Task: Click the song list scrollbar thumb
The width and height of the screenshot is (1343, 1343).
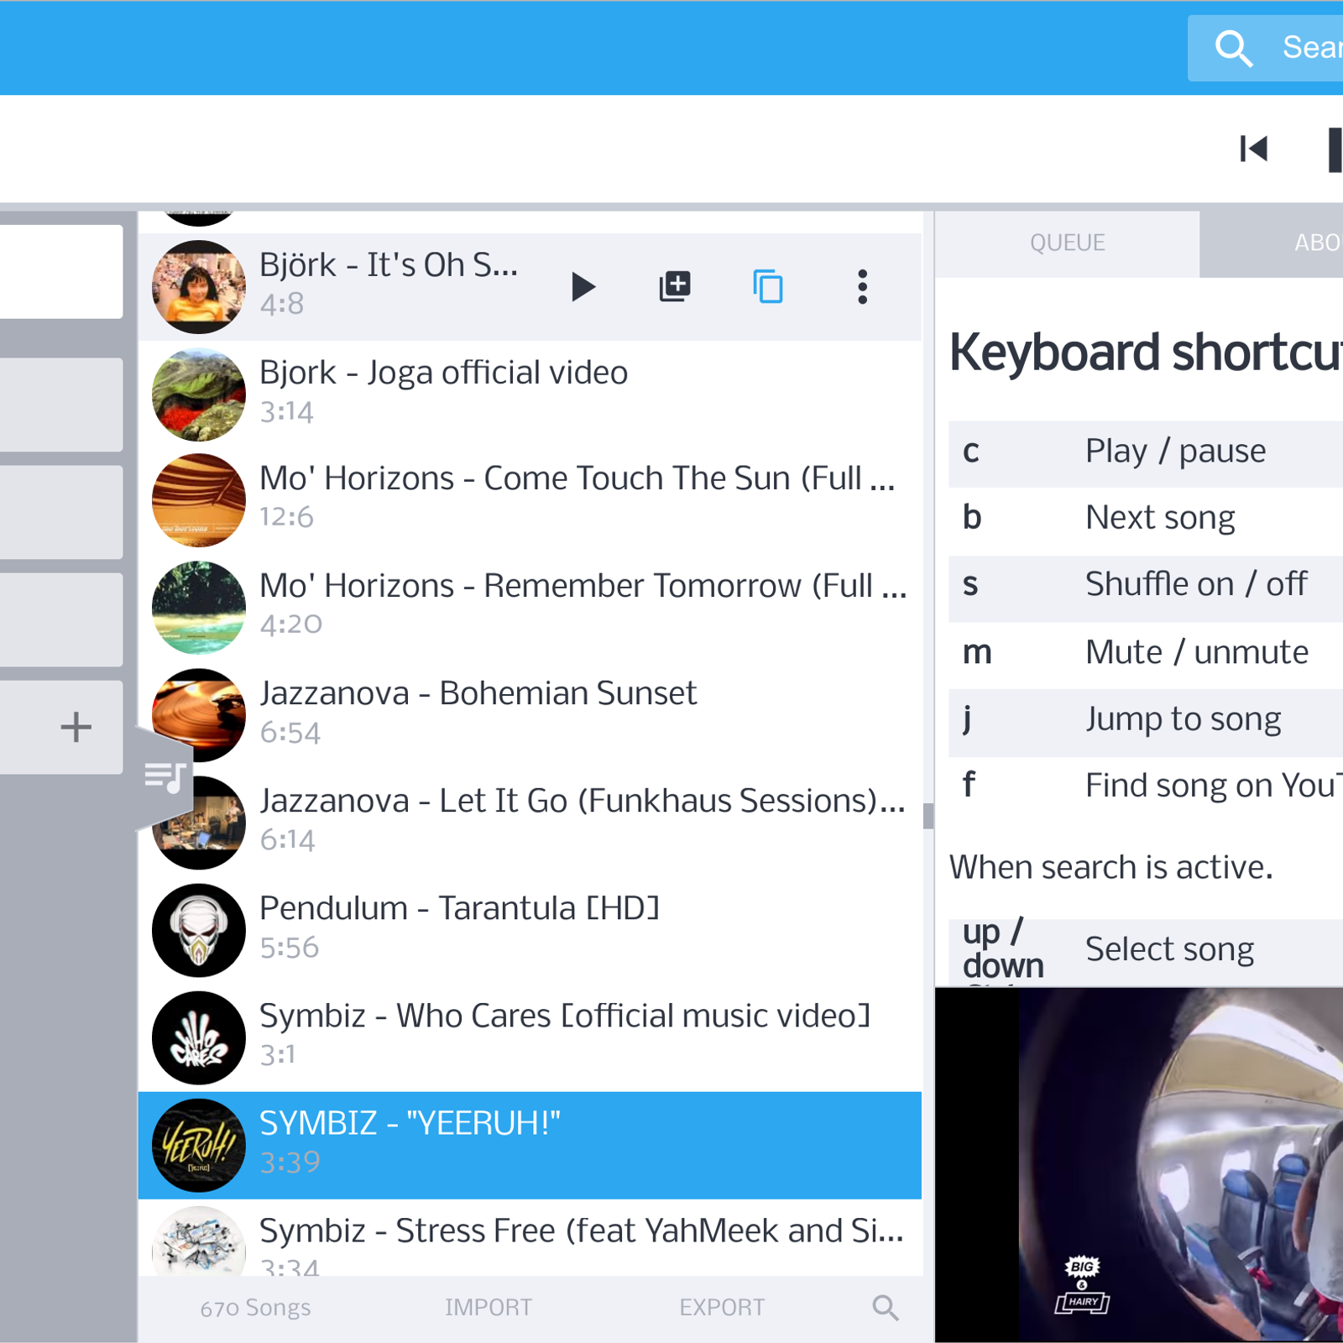Action: pos(928,816)
